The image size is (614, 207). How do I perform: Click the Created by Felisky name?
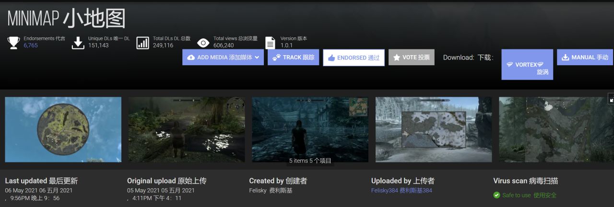coord(271,190)
